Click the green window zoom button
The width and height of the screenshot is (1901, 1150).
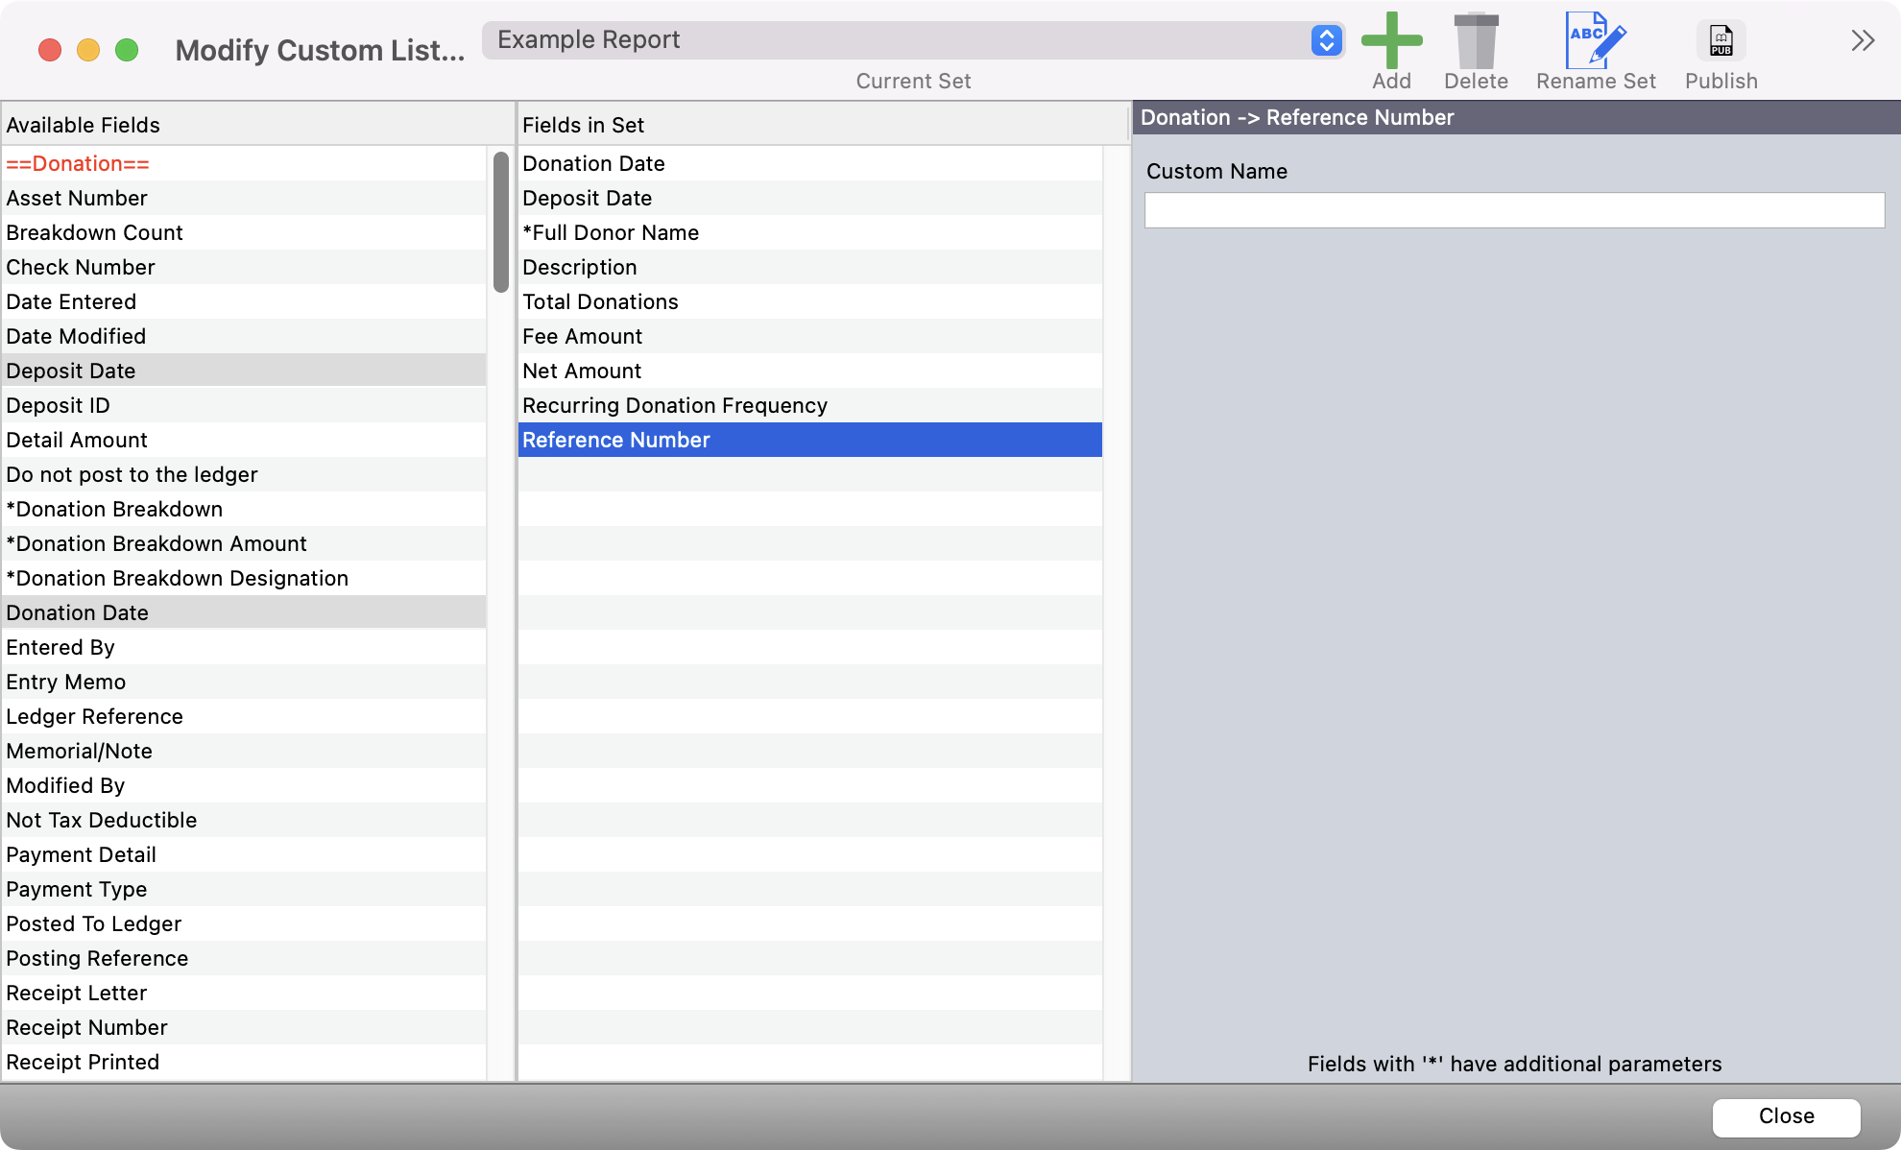tap(127, 50)
